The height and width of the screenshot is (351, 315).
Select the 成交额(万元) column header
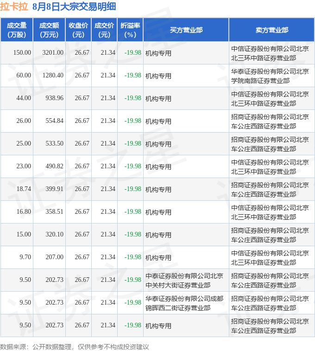[49, 30]
